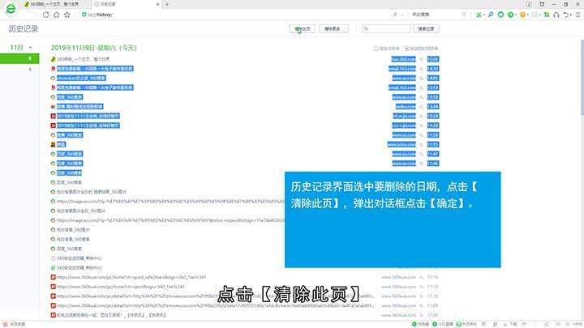Image resolution: width=584 pixels, height=328 pixels.
Task: Click the site magnifier icon in the 13:44 row
Action: click(x=422, y=106)
